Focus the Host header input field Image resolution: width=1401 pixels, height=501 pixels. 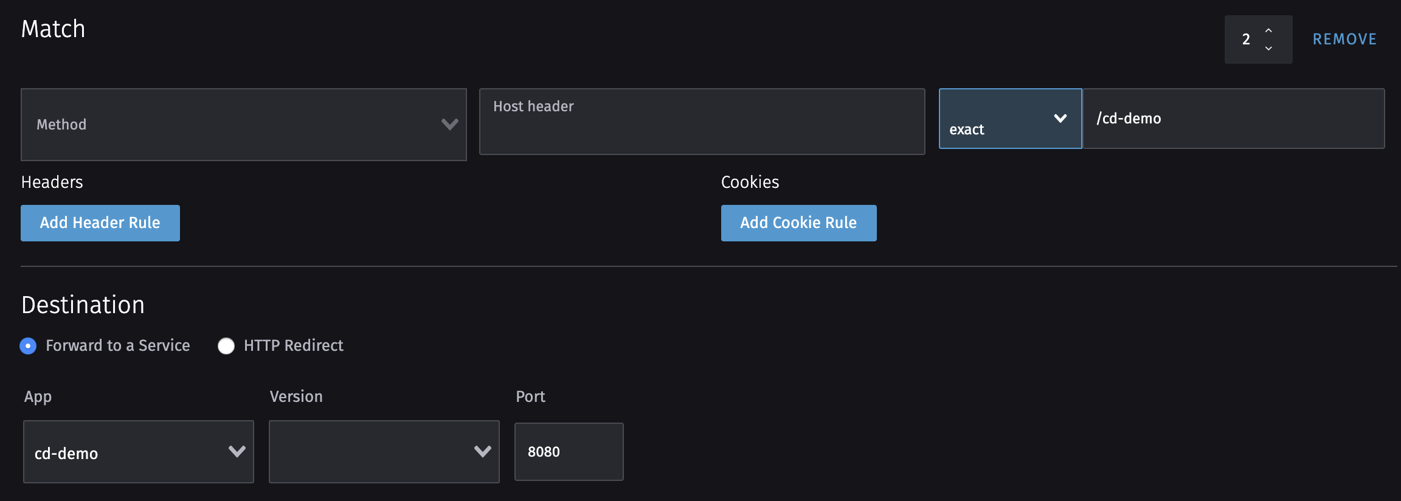click(702, 122)
